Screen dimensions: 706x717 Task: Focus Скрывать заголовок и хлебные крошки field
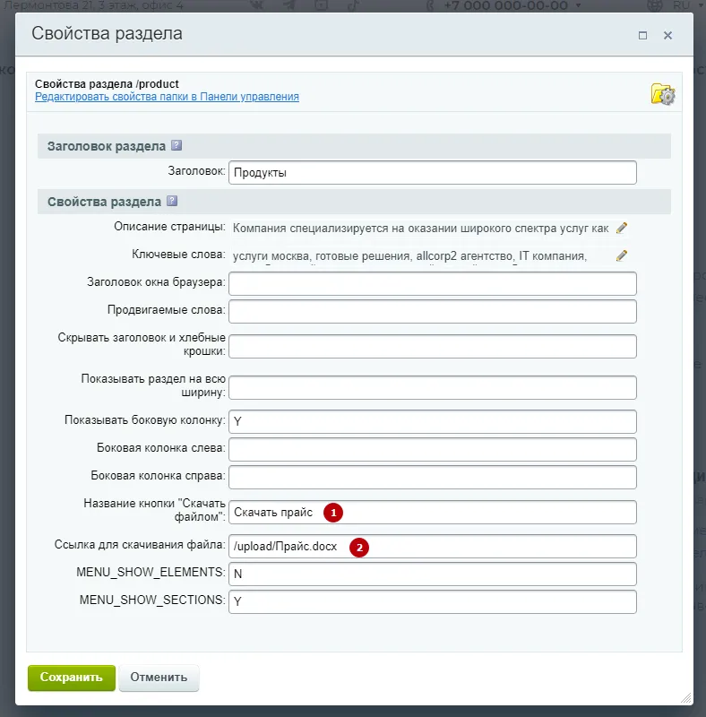tap(433, 346)
